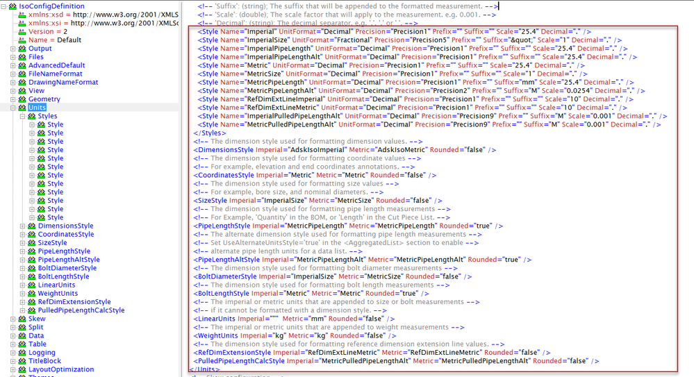
Task: Click the WeightUnits XML element line
Action: coord(295,335)
